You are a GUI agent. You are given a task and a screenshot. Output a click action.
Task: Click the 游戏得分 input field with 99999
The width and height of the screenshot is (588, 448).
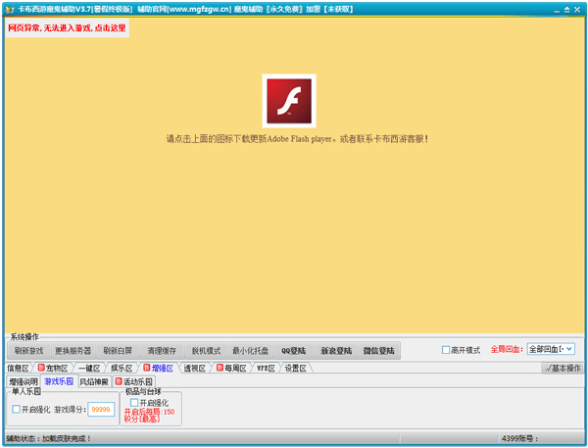[101, 410]
